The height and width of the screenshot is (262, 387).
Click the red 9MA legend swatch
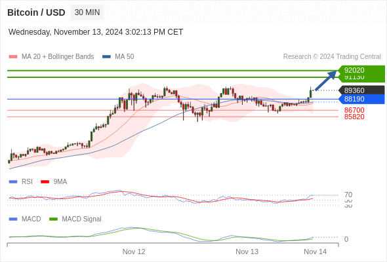45,182
